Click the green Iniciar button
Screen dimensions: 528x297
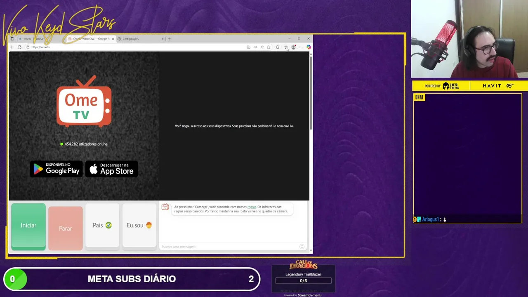[x=28, y=226]
